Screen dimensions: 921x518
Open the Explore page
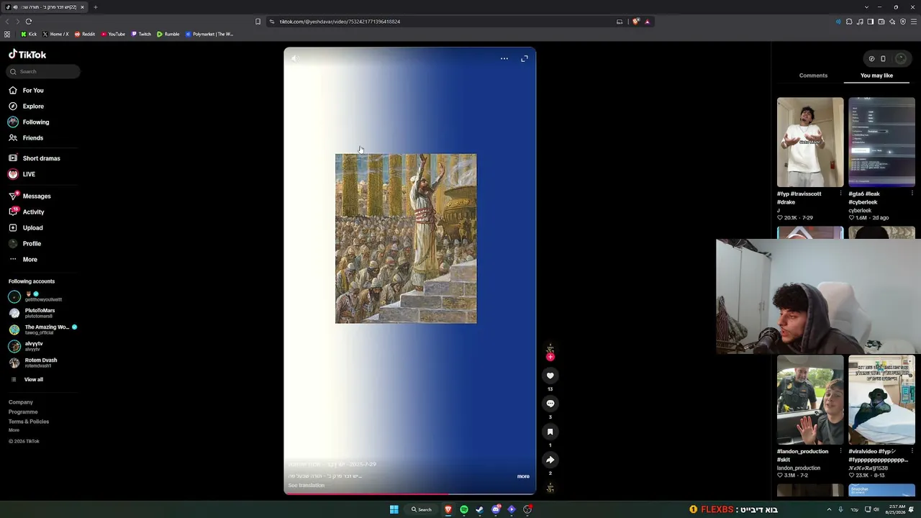[x=27, y=106]
